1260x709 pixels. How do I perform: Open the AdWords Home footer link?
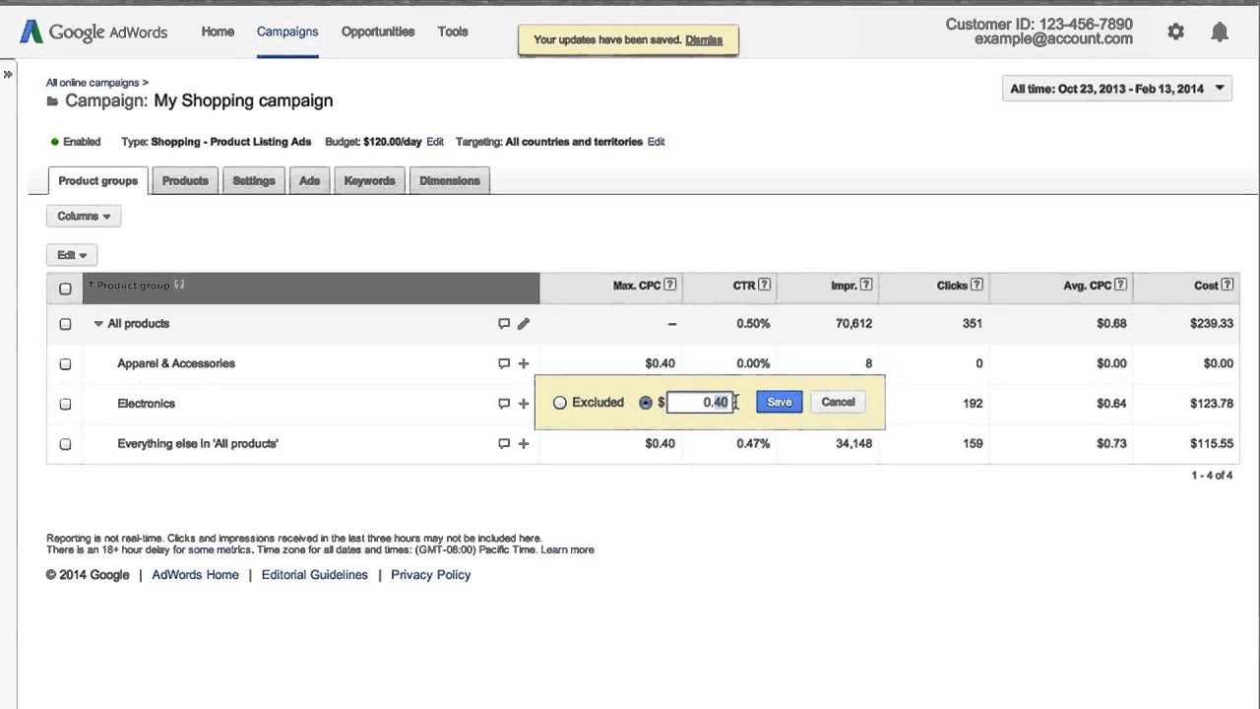click(195, 575)
